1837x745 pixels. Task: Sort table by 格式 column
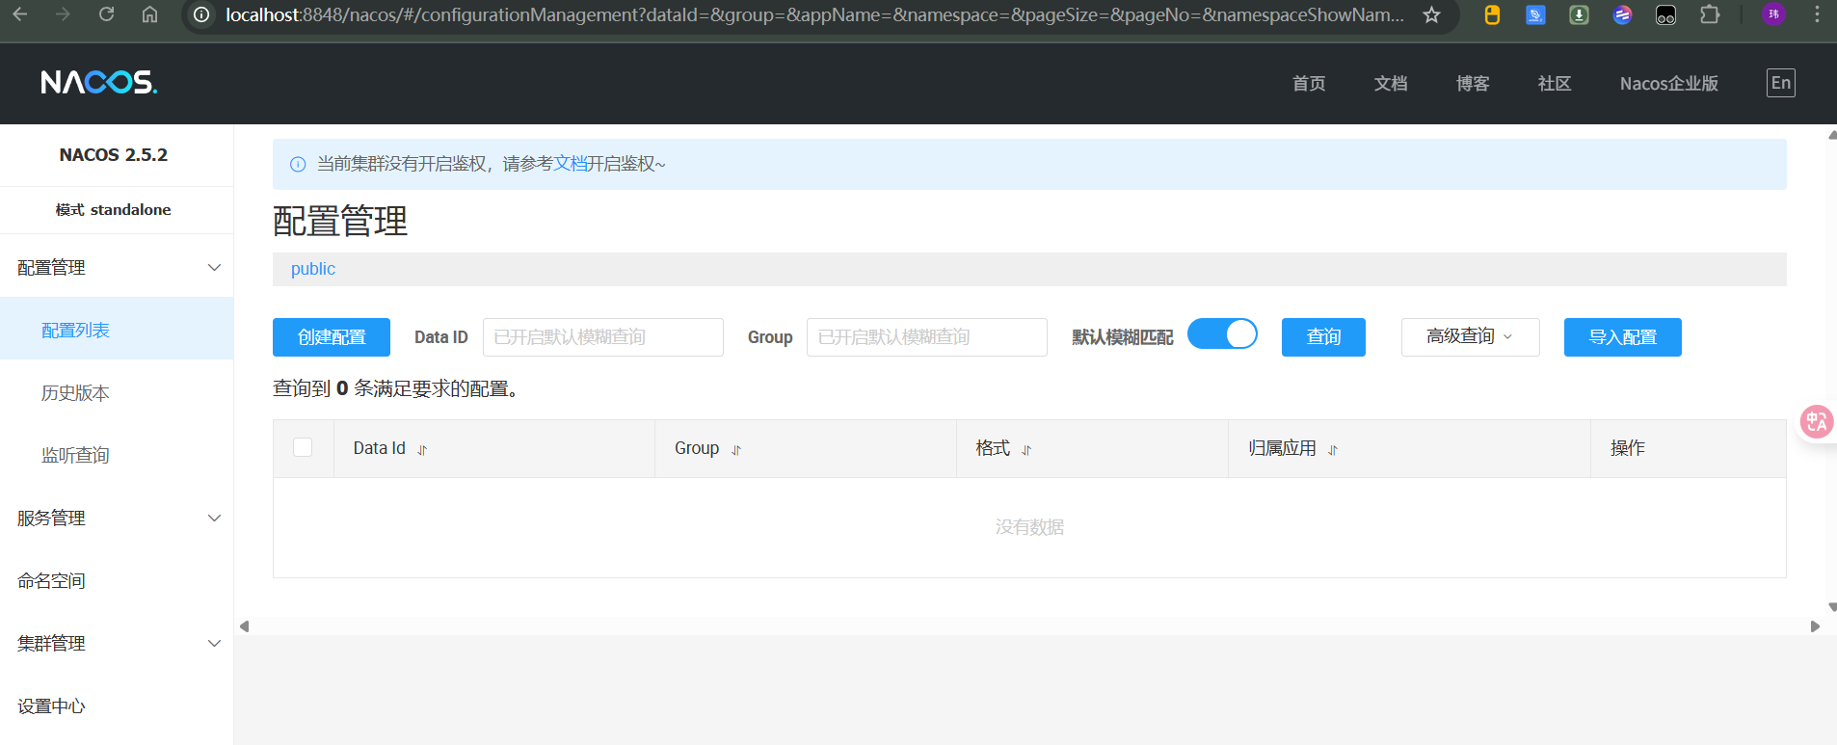point(1026,450)
